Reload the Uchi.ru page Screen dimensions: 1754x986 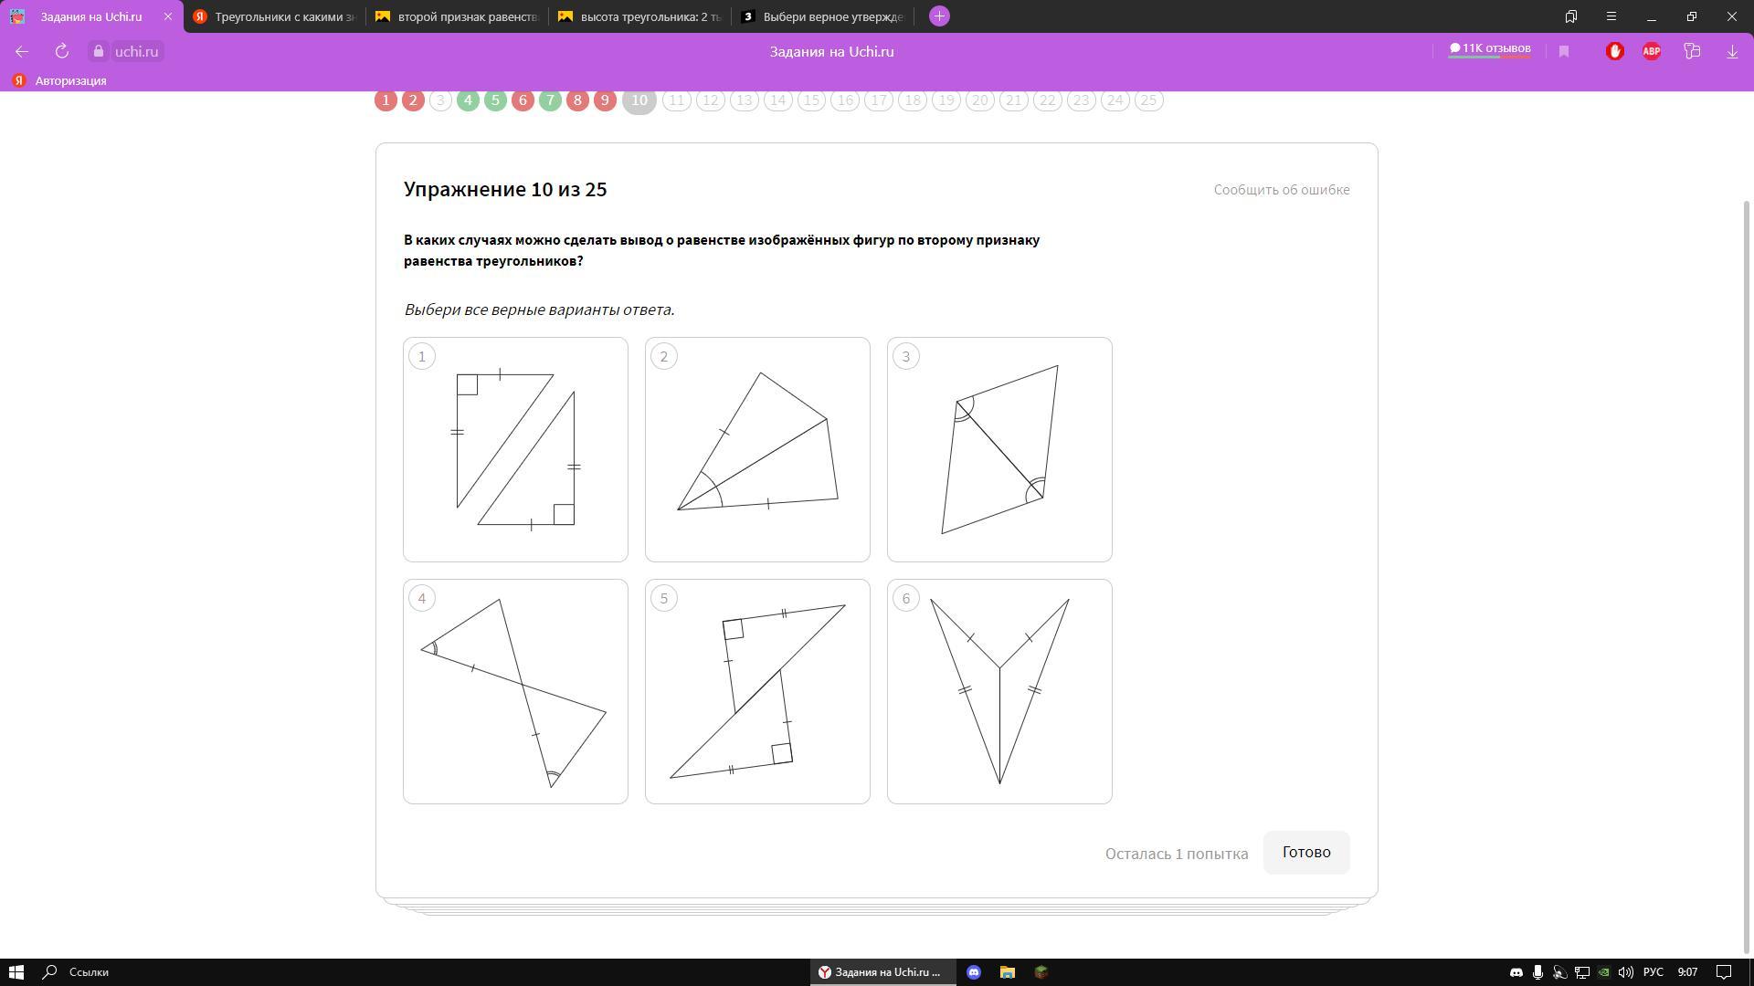pyautogui.click(x=62, y=52)
